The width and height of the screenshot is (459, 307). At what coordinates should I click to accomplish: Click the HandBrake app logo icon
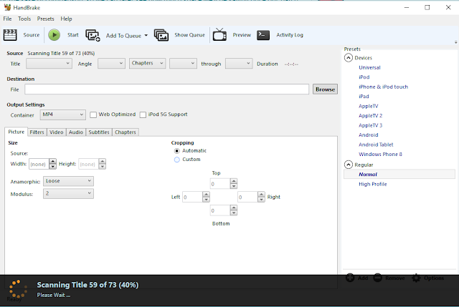pos(7,7)
